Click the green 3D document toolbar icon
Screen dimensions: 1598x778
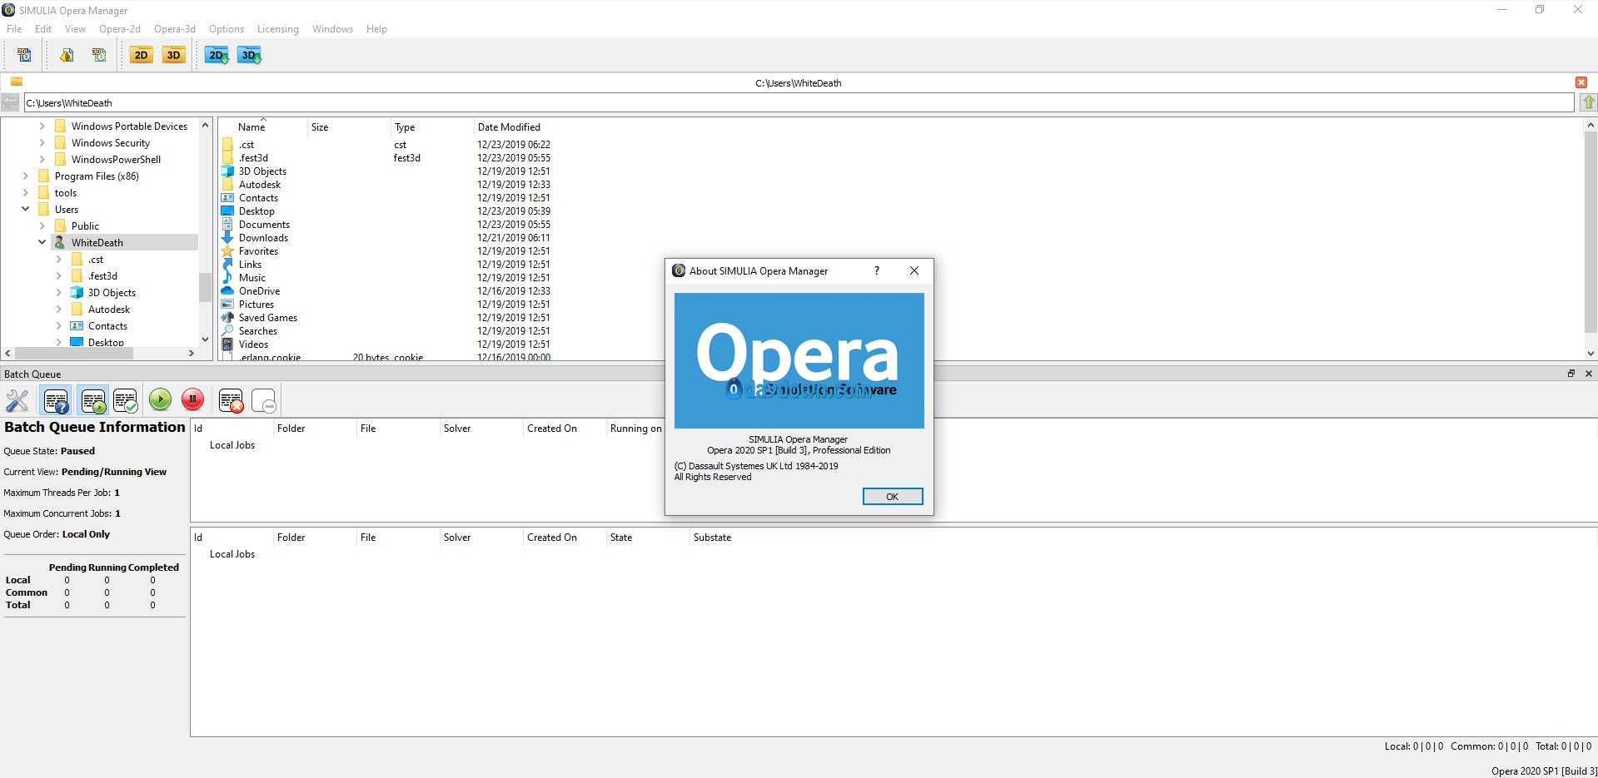click(x=99, y=55)
